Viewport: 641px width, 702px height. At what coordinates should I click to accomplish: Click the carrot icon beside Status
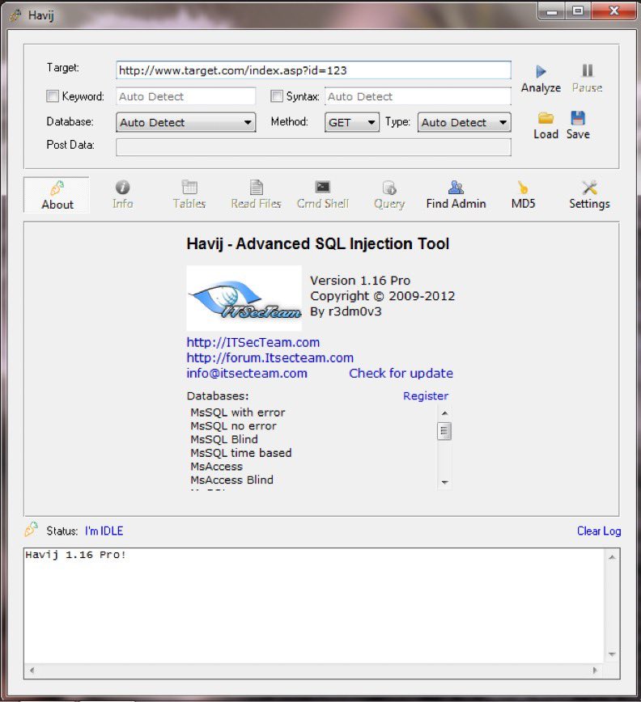pos(31,529)
